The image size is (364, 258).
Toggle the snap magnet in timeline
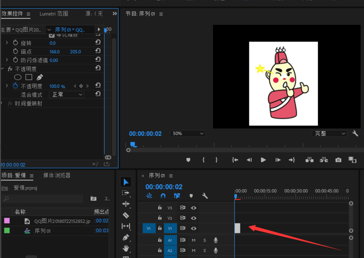163,196
